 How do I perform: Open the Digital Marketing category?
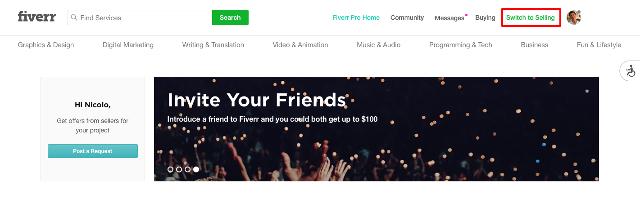click(128, 45)
